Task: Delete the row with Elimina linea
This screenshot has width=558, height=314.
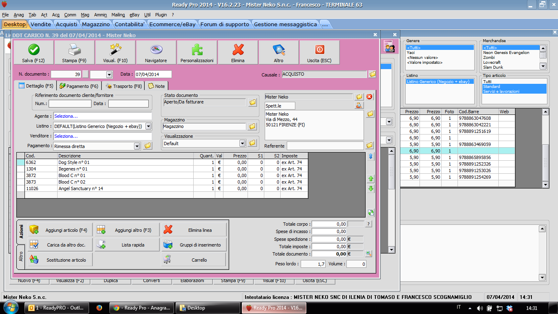Action: point(194,230)
